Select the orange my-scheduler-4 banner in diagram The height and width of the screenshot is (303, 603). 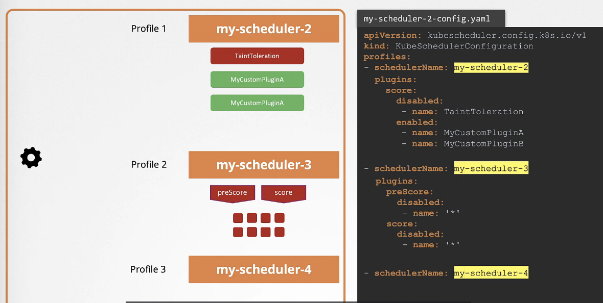click(264, 269)
